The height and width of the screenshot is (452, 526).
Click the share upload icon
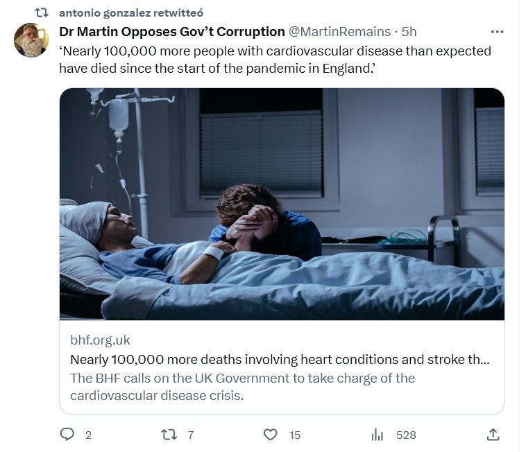coord(493,435)
